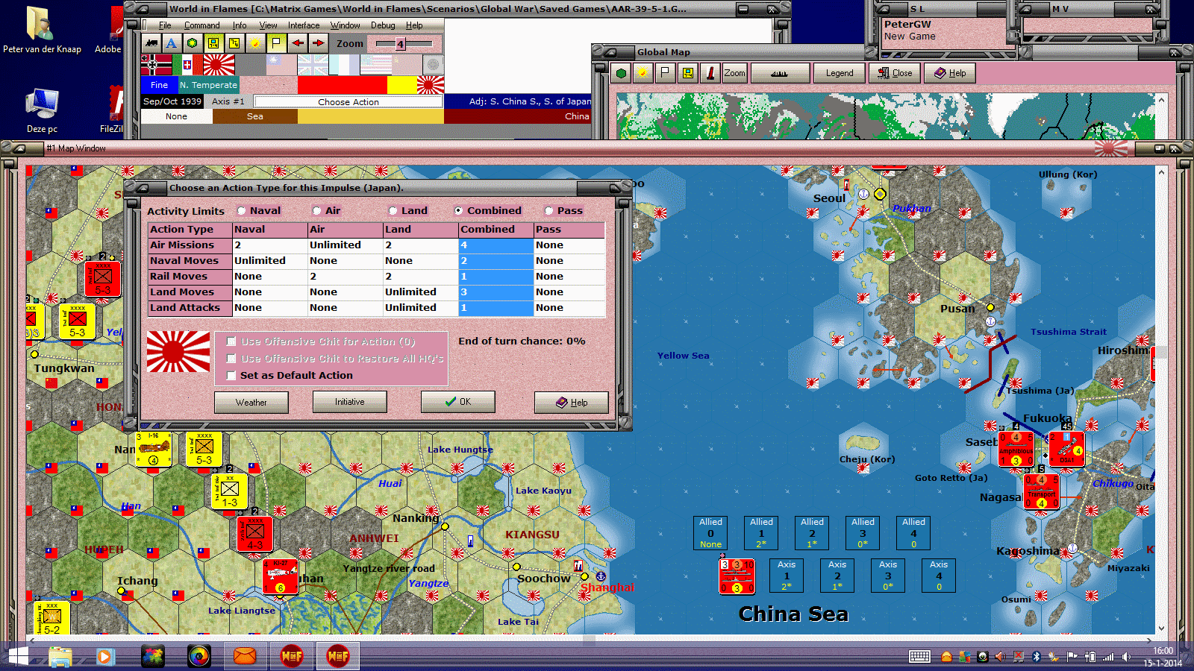Open the File menu
The width and height of the screenshot is (1194, 671).
[x=165, y=25]
